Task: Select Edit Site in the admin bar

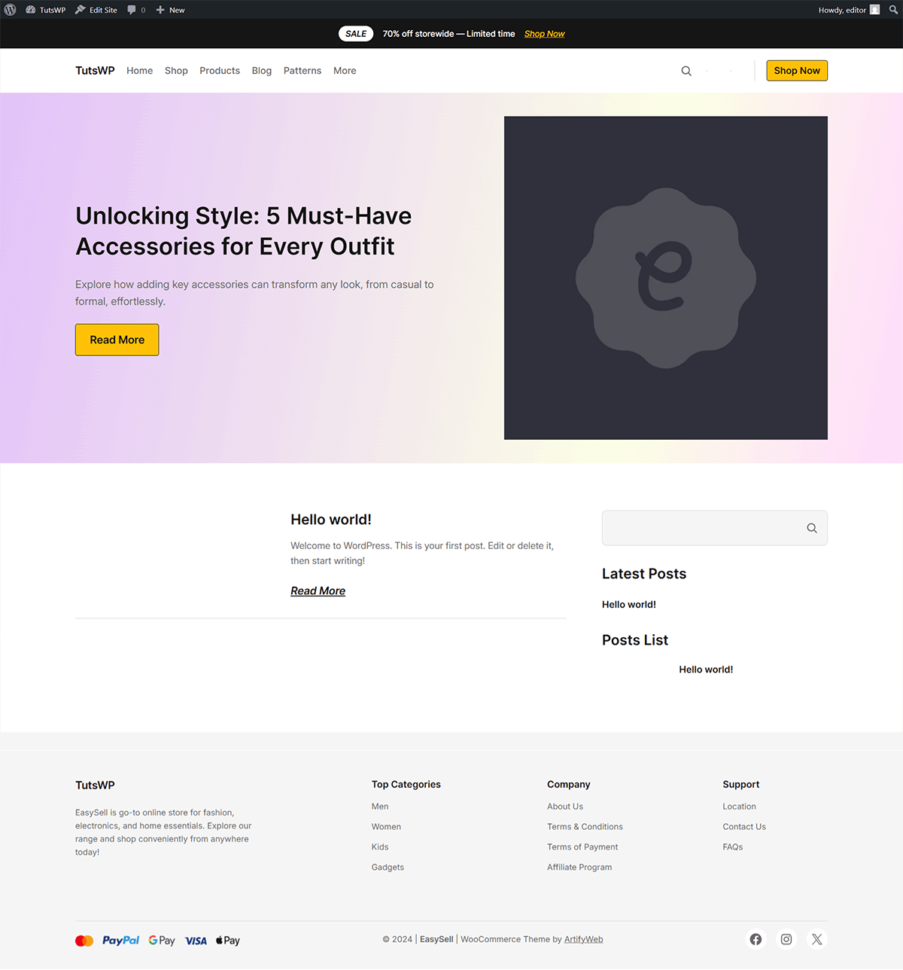Action: point(96,10)
